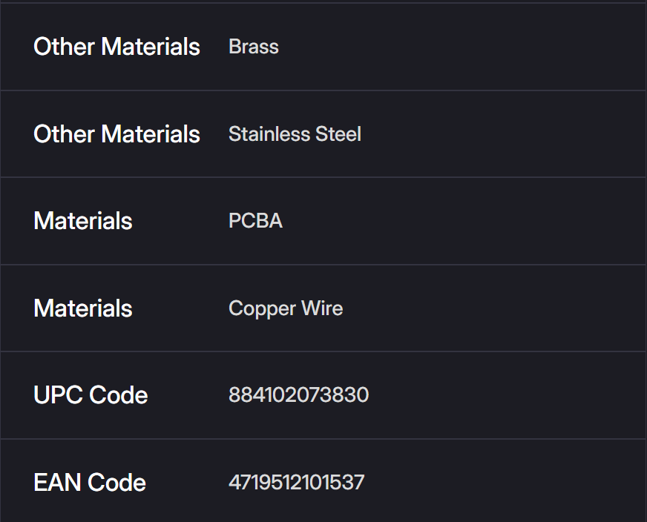Click Other Materials label beside Brass
This screenshot has height=522, width=647.
116,47
